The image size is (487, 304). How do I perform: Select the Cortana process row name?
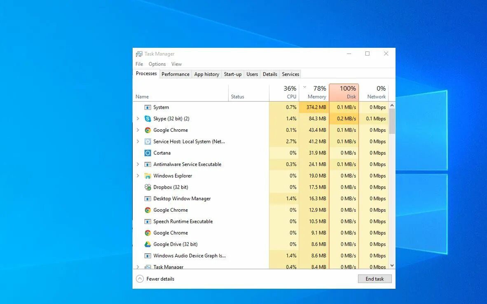click(162, 153)
